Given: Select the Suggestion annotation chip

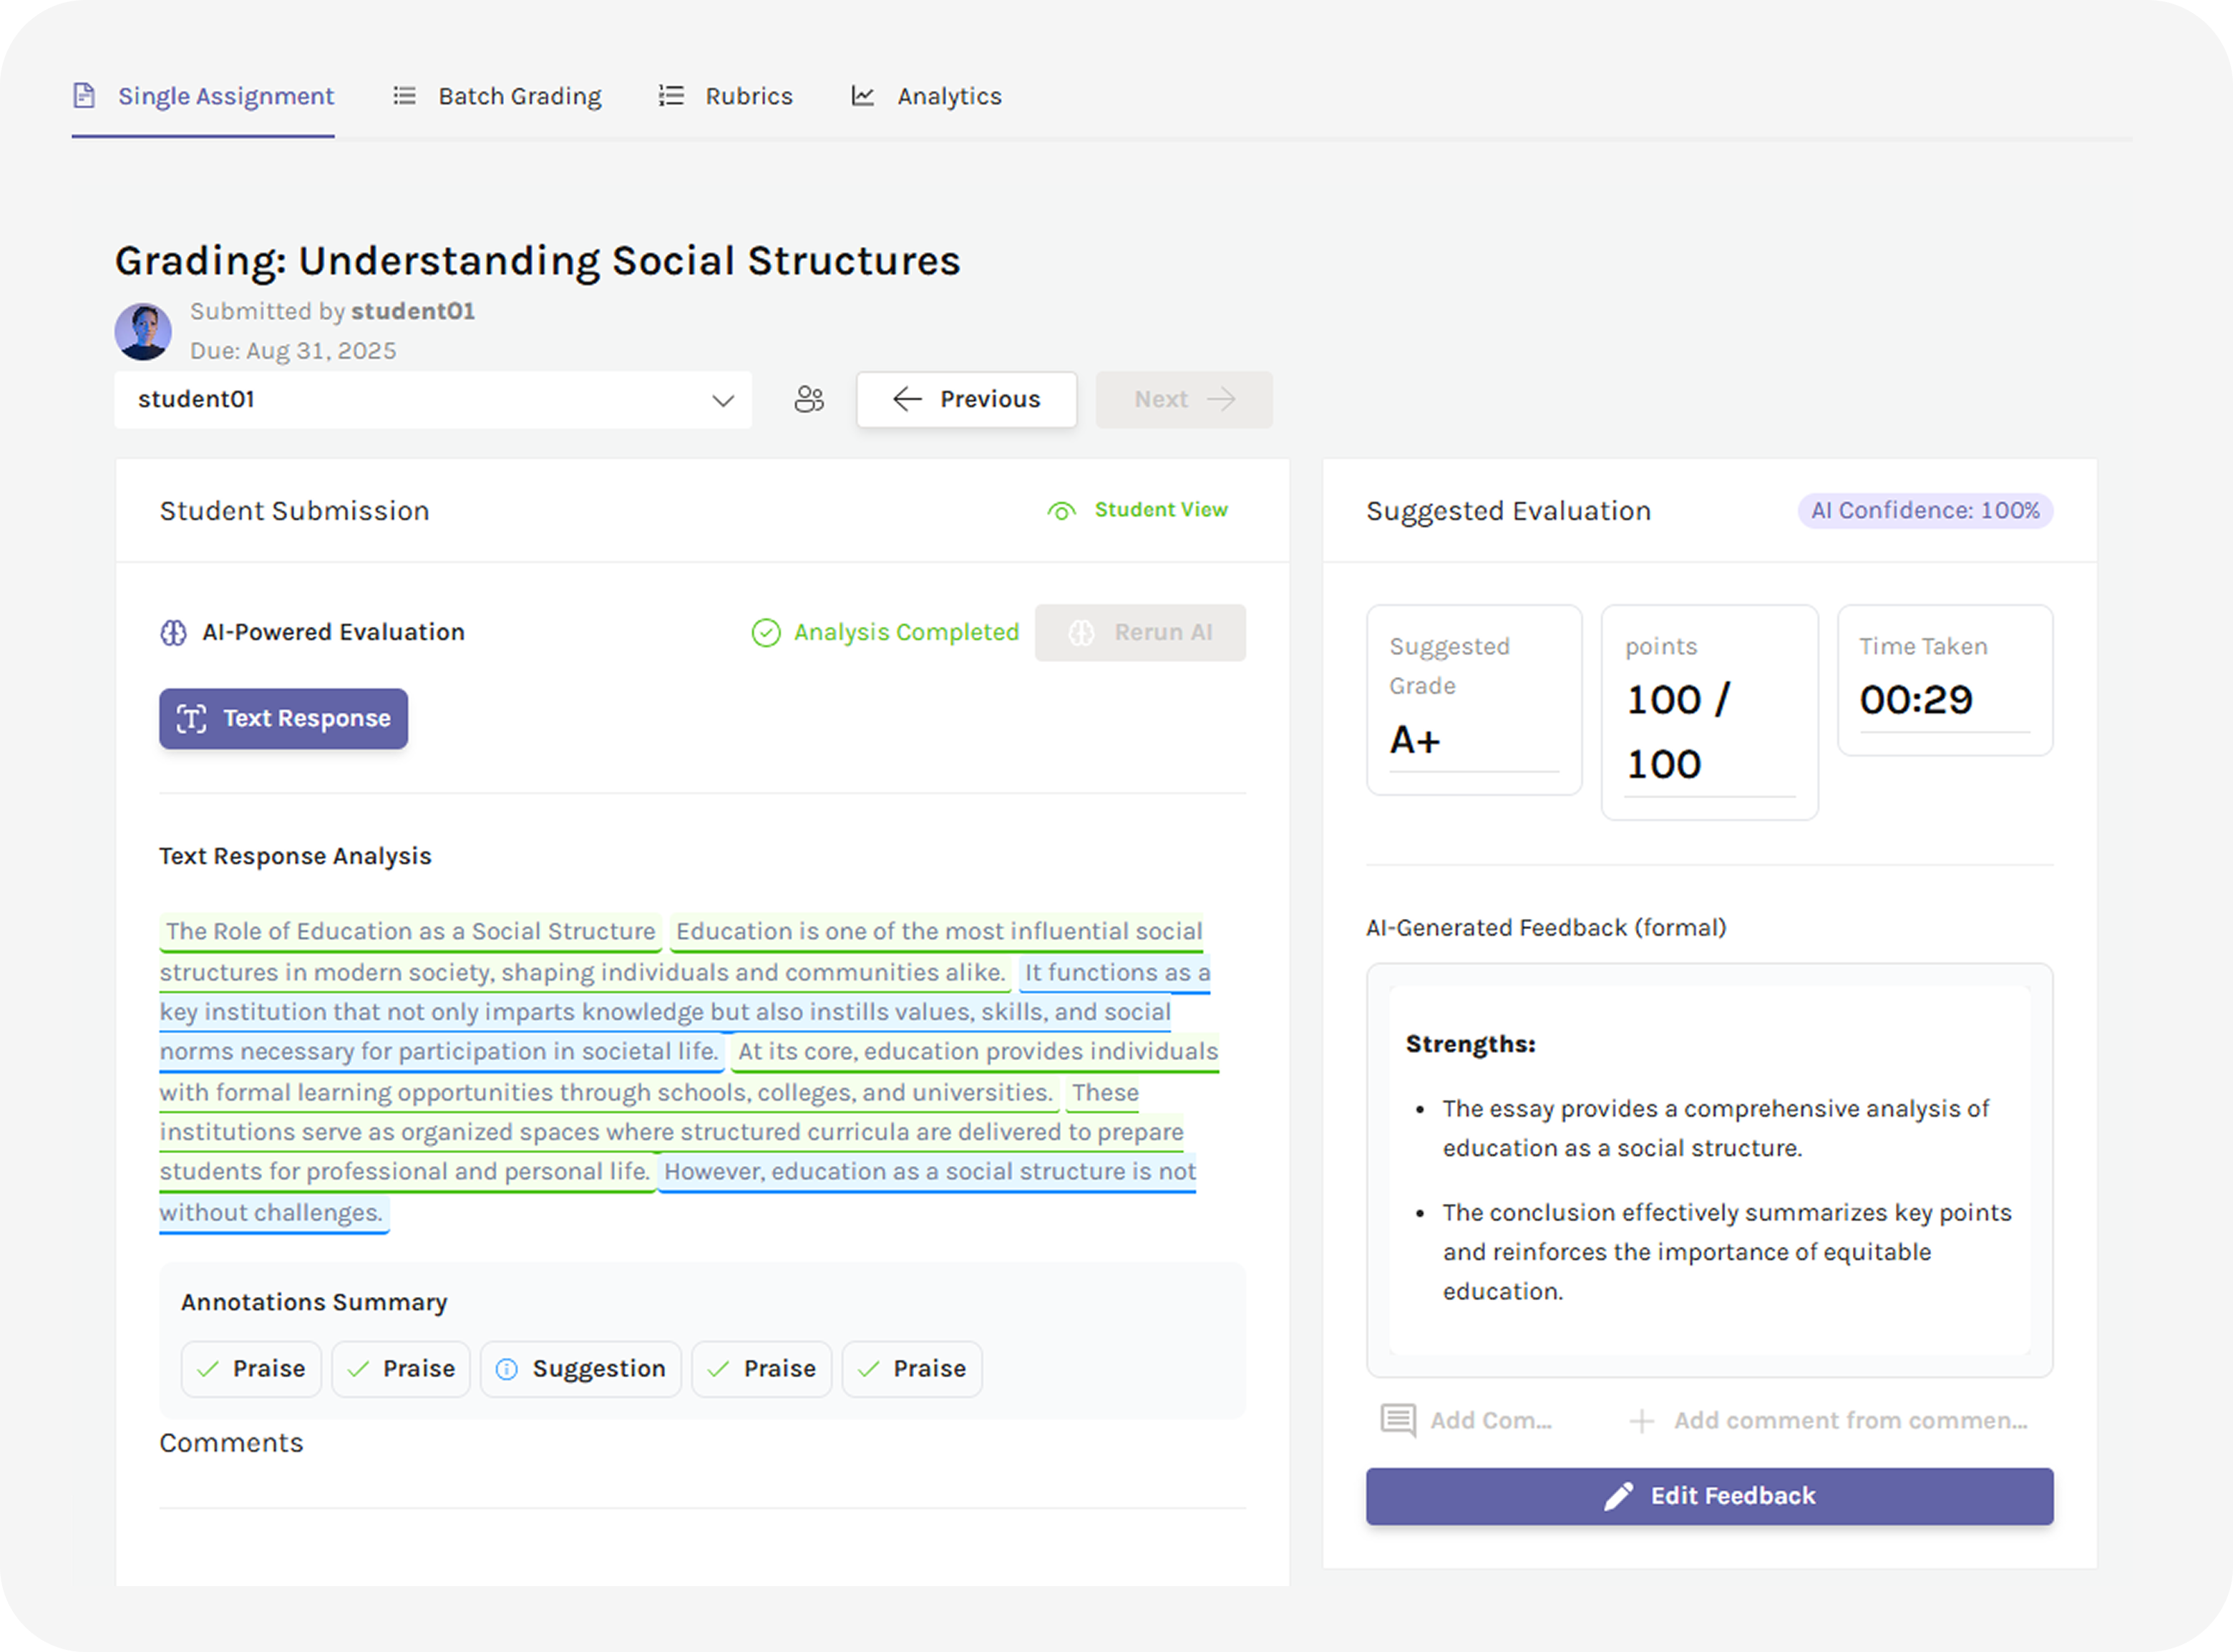Looking at the screenshot, I should tap(581, 1368).
